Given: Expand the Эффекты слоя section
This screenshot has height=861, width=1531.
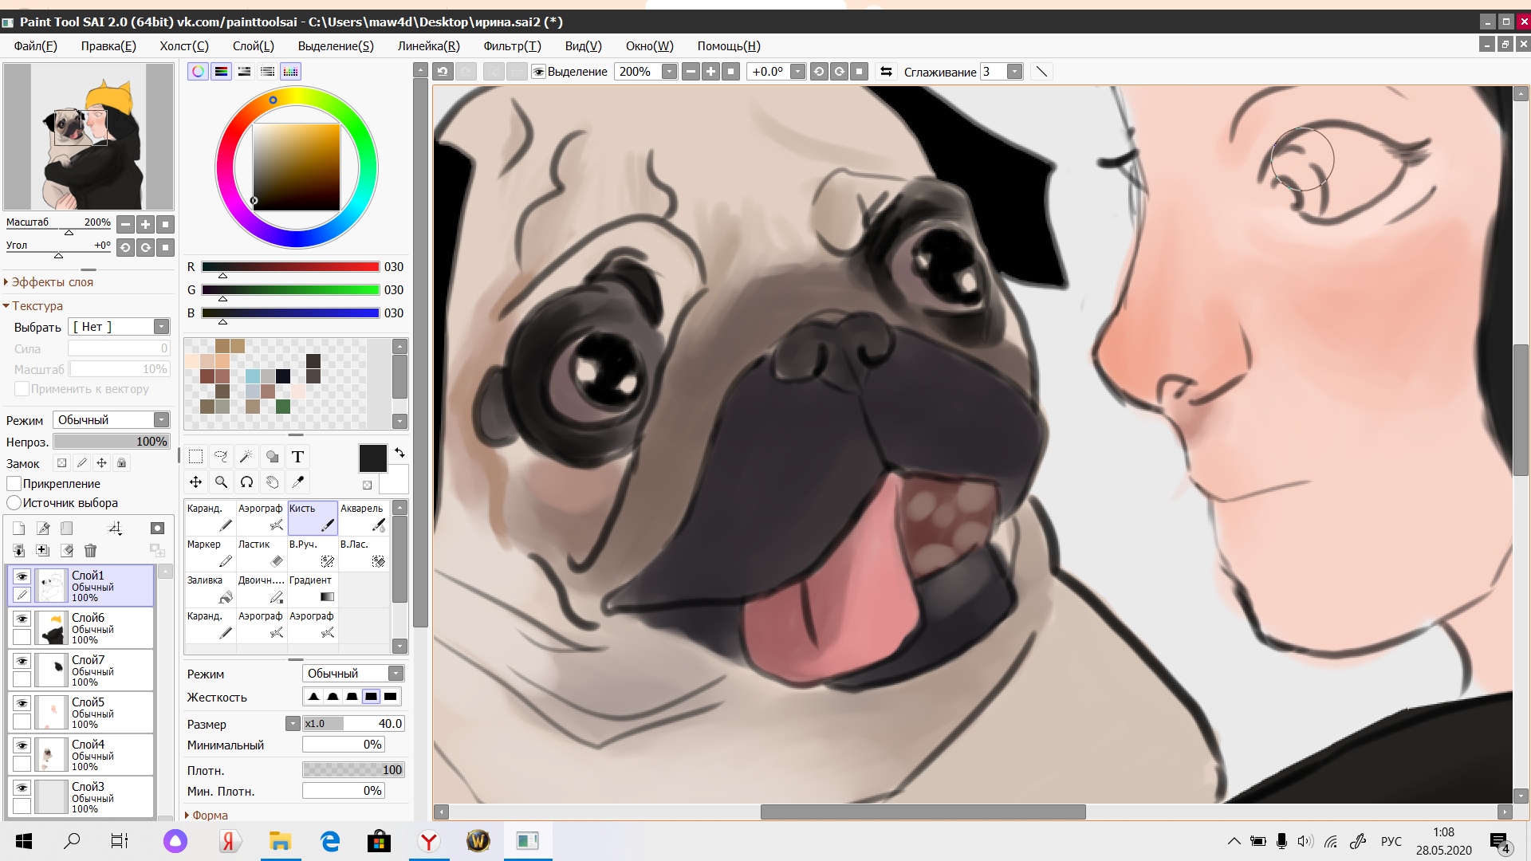Looking at the screenshot, I should 48,282.
